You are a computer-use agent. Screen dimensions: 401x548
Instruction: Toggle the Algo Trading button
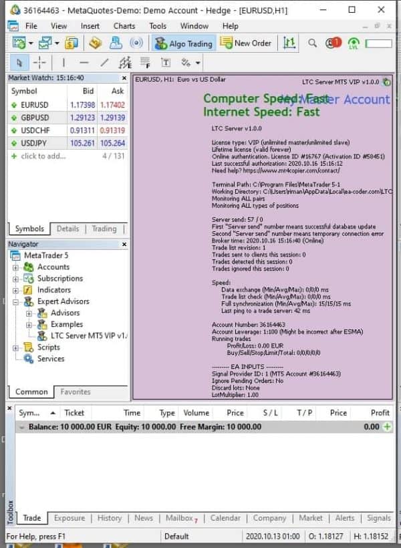(x=184, y=43)
